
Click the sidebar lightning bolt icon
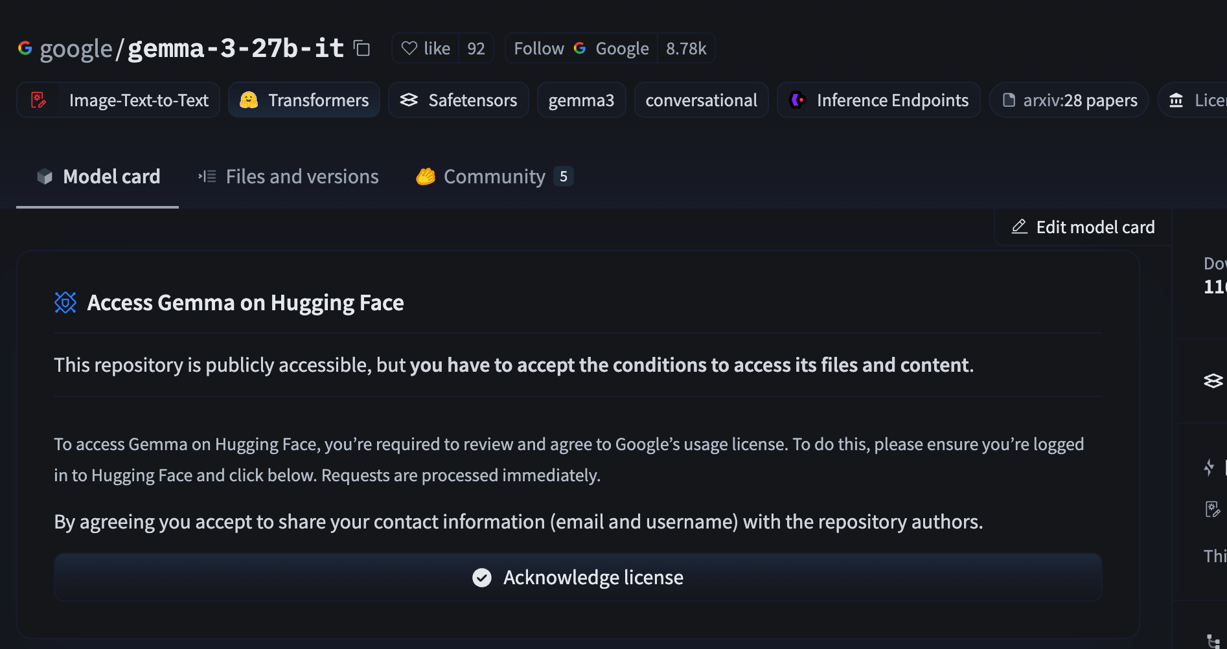pyautogui.click(x=1210, y=467)
